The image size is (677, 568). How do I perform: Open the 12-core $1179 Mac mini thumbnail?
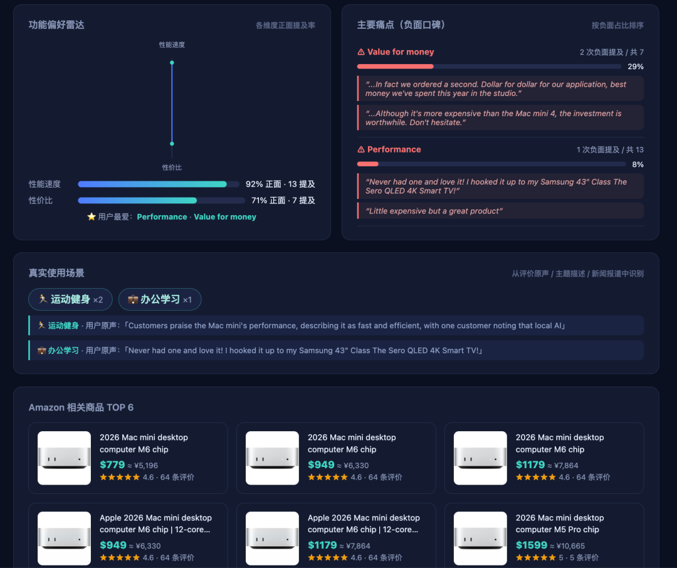pos(272,538)
